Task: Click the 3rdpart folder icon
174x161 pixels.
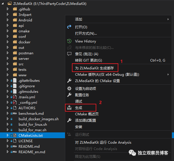Action: pyautogui.click(x=15, y=14)
